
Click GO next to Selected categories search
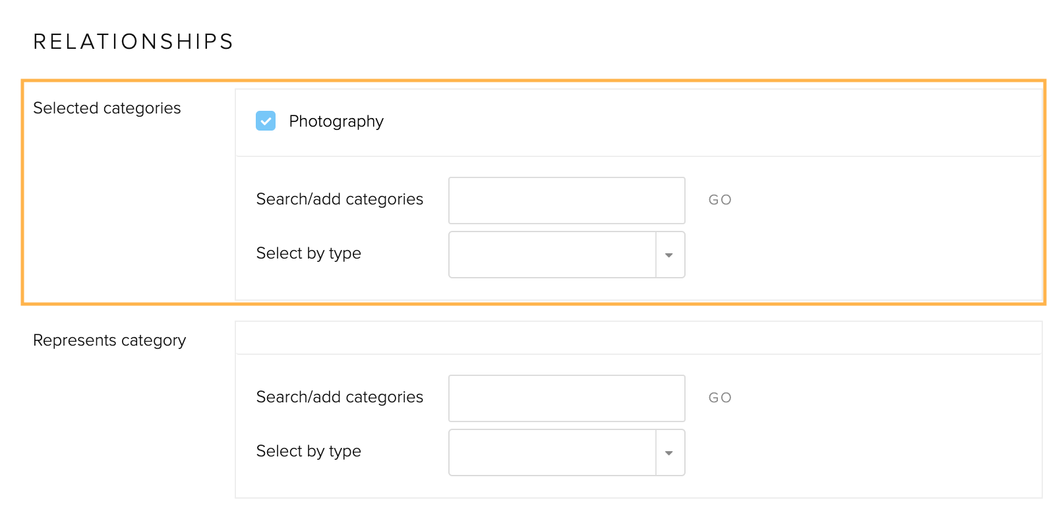click(720, 200)
